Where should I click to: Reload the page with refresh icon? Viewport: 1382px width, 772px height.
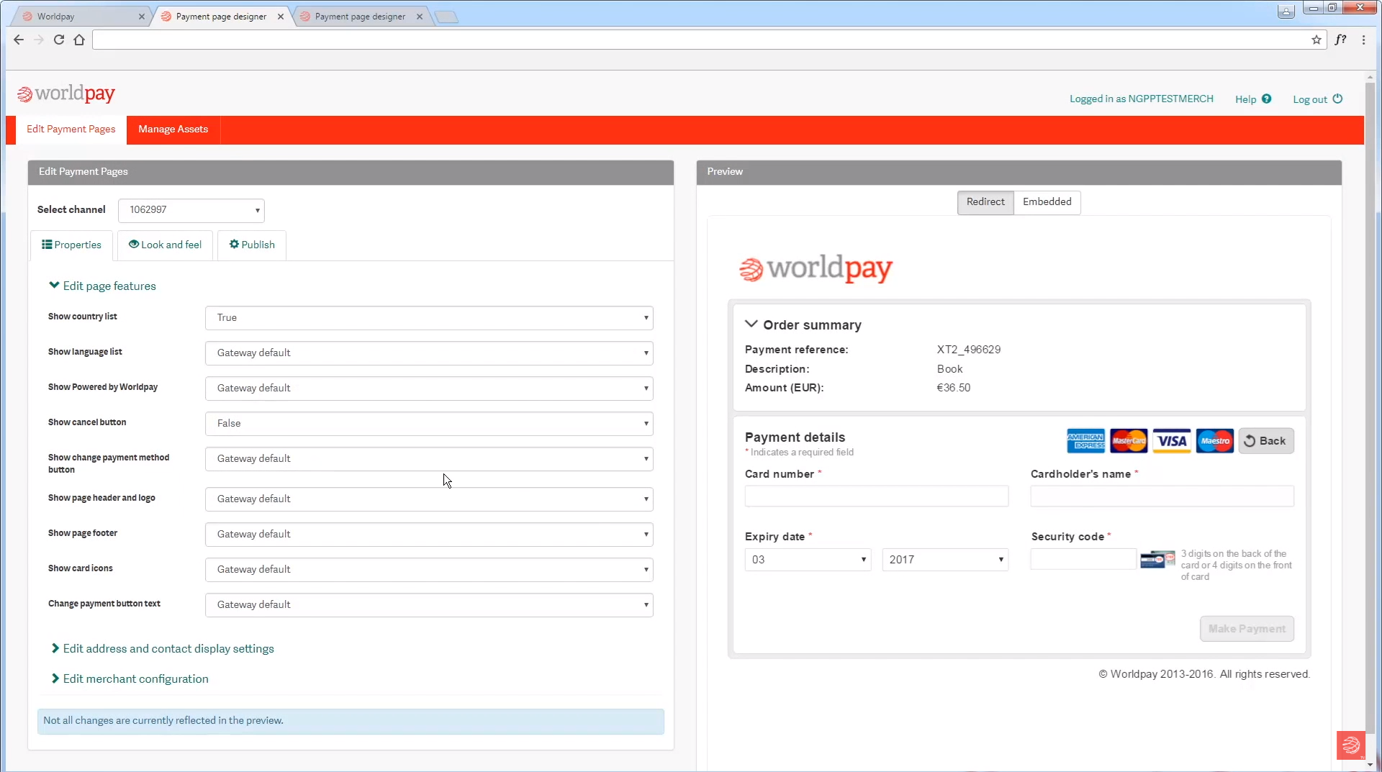59,40
